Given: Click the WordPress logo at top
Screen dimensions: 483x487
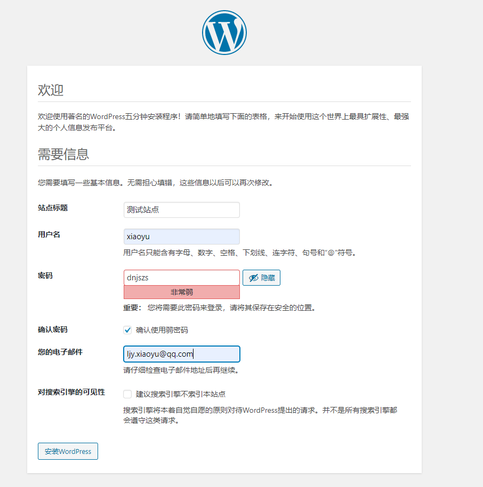Looking at the screenshot, I should pyautogui.click(x=224, y=33).
